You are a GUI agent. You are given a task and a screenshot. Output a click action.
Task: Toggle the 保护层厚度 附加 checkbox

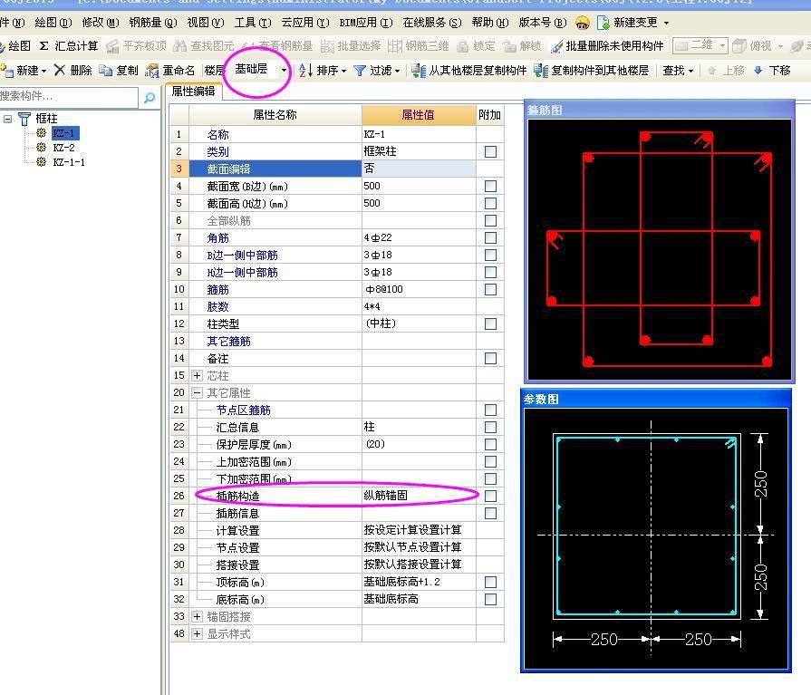490,444
